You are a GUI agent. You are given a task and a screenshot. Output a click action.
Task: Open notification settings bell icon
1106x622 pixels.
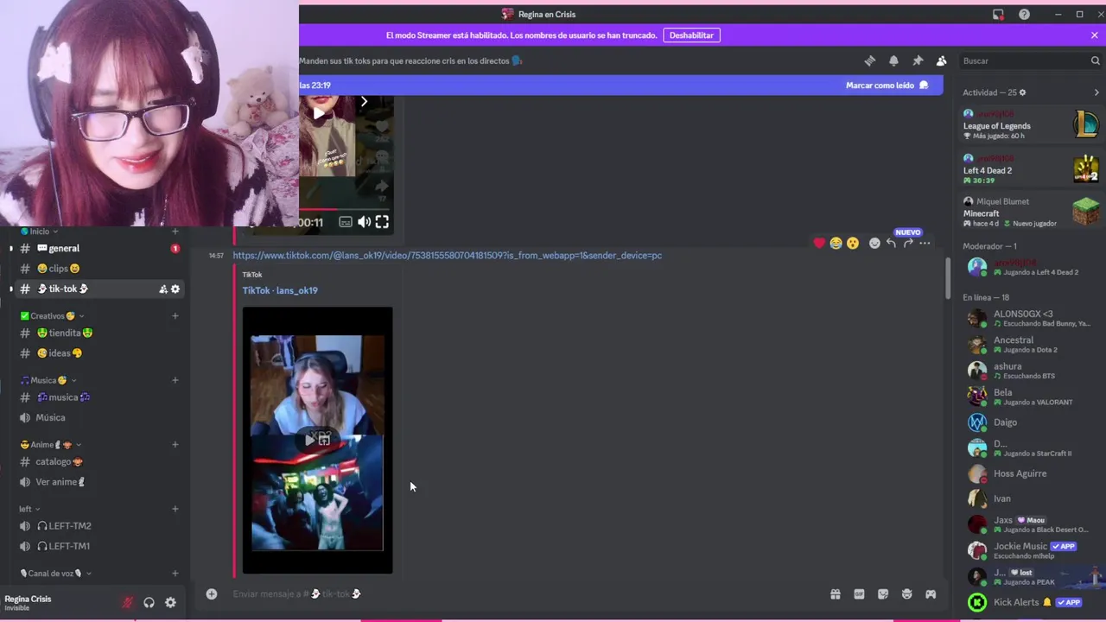click(893, 60)
